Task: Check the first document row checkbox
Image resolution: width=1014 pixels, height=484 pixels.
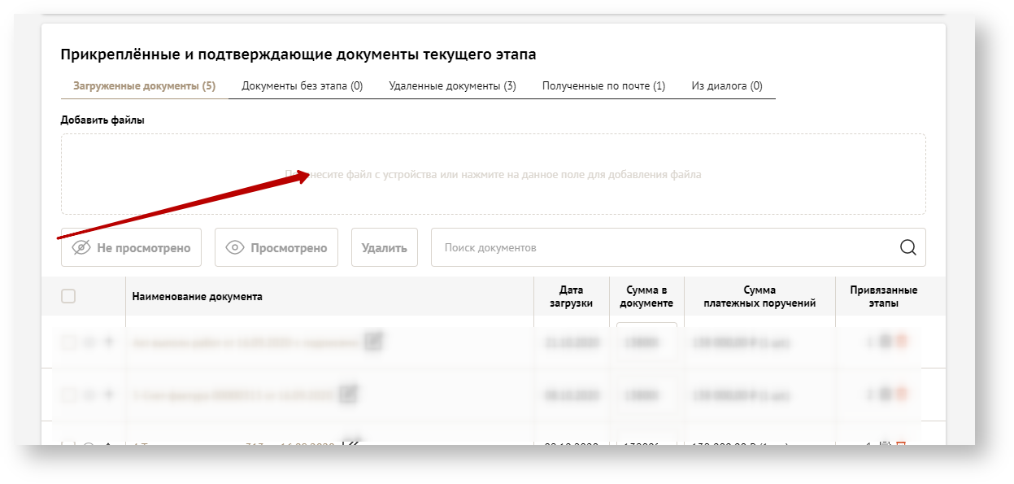Action: click(x=68, y=342)
